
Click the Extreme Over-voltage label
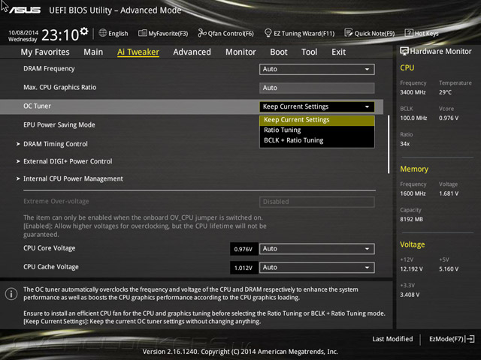click(56, 202)
